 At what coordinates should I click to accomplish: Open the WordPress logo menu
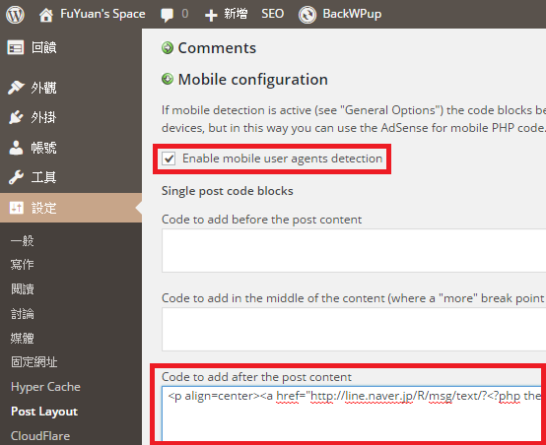pyautogui.click(x=15, y=14)
